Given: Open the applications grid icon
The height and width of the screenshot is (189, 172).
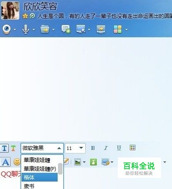Looking at the screenshot, I should tap(117, 29).
